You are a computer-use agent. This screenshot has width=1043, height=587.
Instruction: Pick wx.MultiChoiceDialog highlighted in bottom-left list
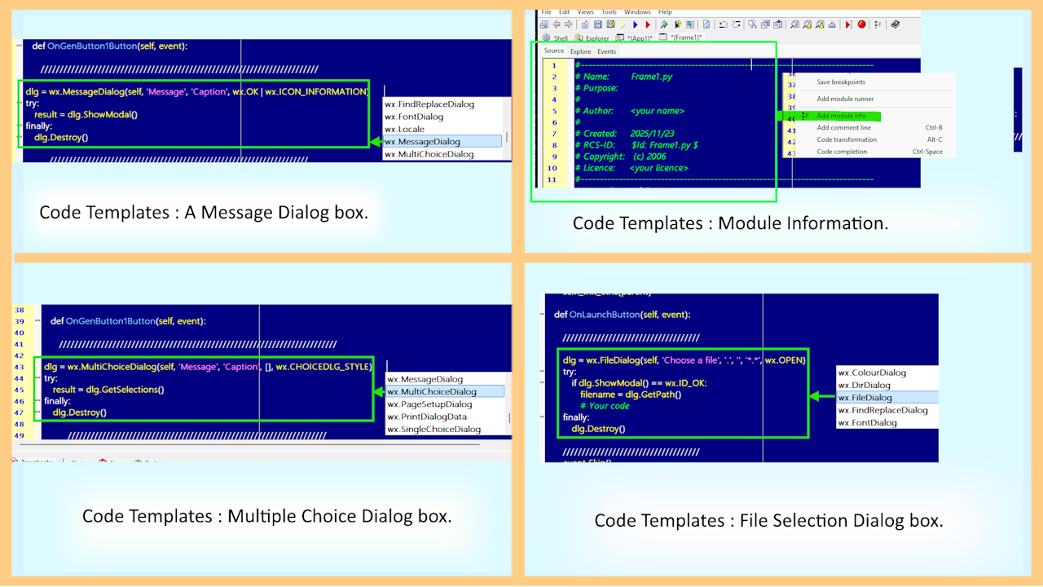pyautogui.click(x=432, y=392)
